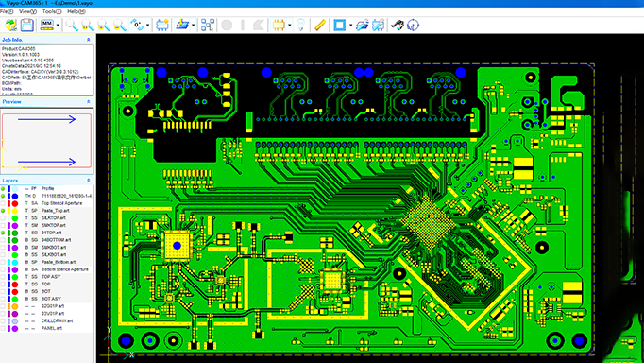This screenshot has width=644, height=363.
Task: Toggle visibility of the Paste_Top.art layer
Action: click(3, 211)
